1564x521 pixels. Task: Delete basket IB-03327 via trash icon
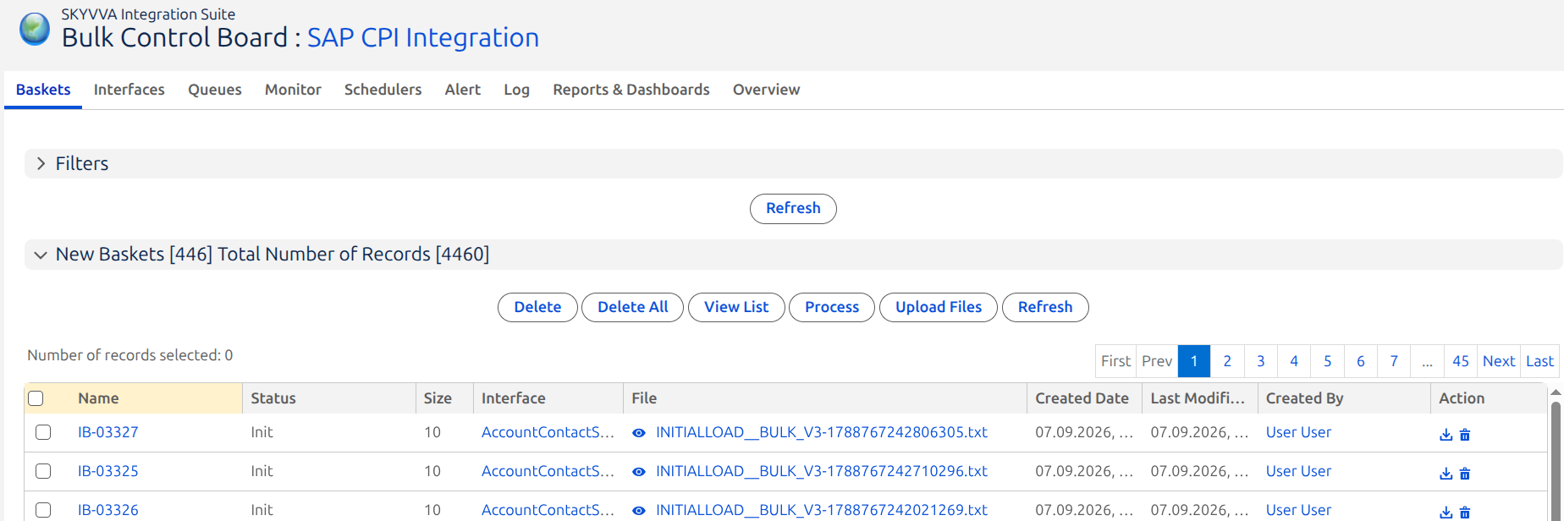(x=1465, y=434)
